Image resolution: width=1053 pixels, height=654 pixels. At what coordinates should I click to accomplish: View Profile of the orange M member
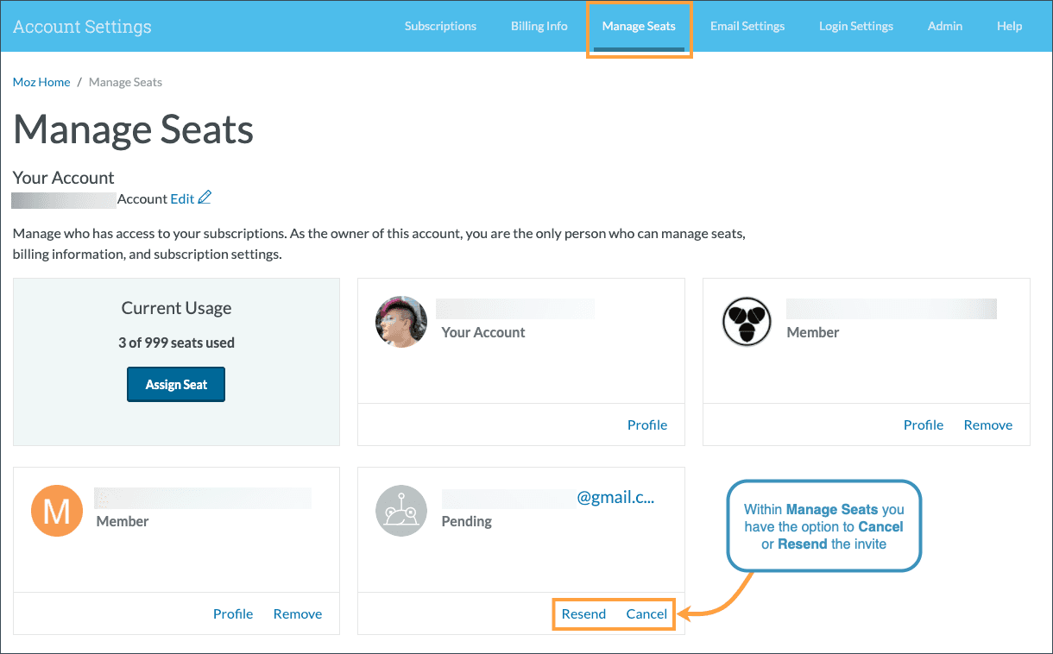point(233,613)
